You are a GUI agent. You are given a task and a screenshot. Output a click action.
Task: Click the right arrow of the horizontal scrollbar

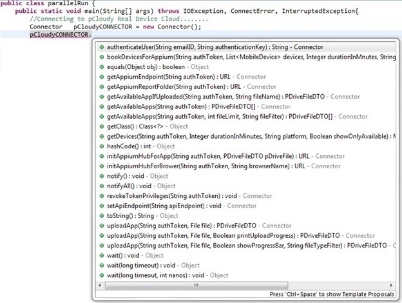(391, 284)
